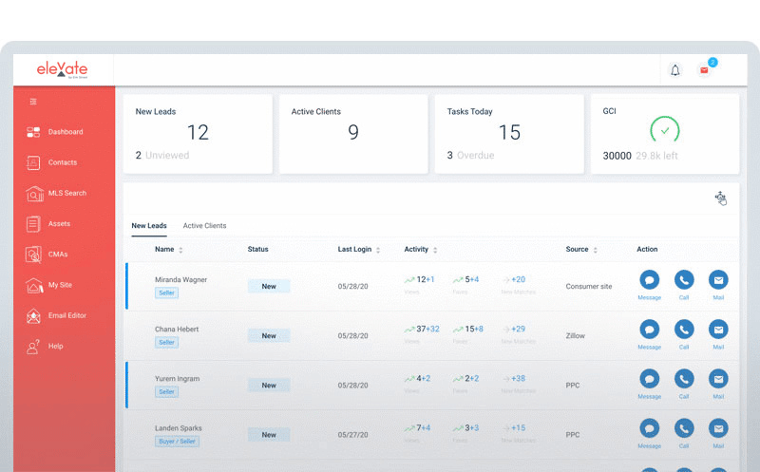
Task: Mail Landen Sparks
Action: tap(718, 428)
